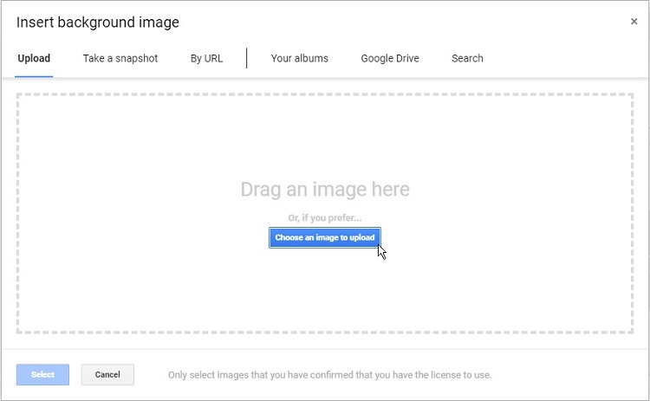650x401 pixels.
Task: Switch to the Search tab
Action: click(467, 58)
